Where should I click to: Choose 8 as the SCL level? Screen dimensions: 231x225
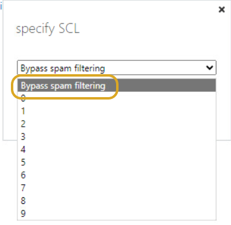click(117, 201)
